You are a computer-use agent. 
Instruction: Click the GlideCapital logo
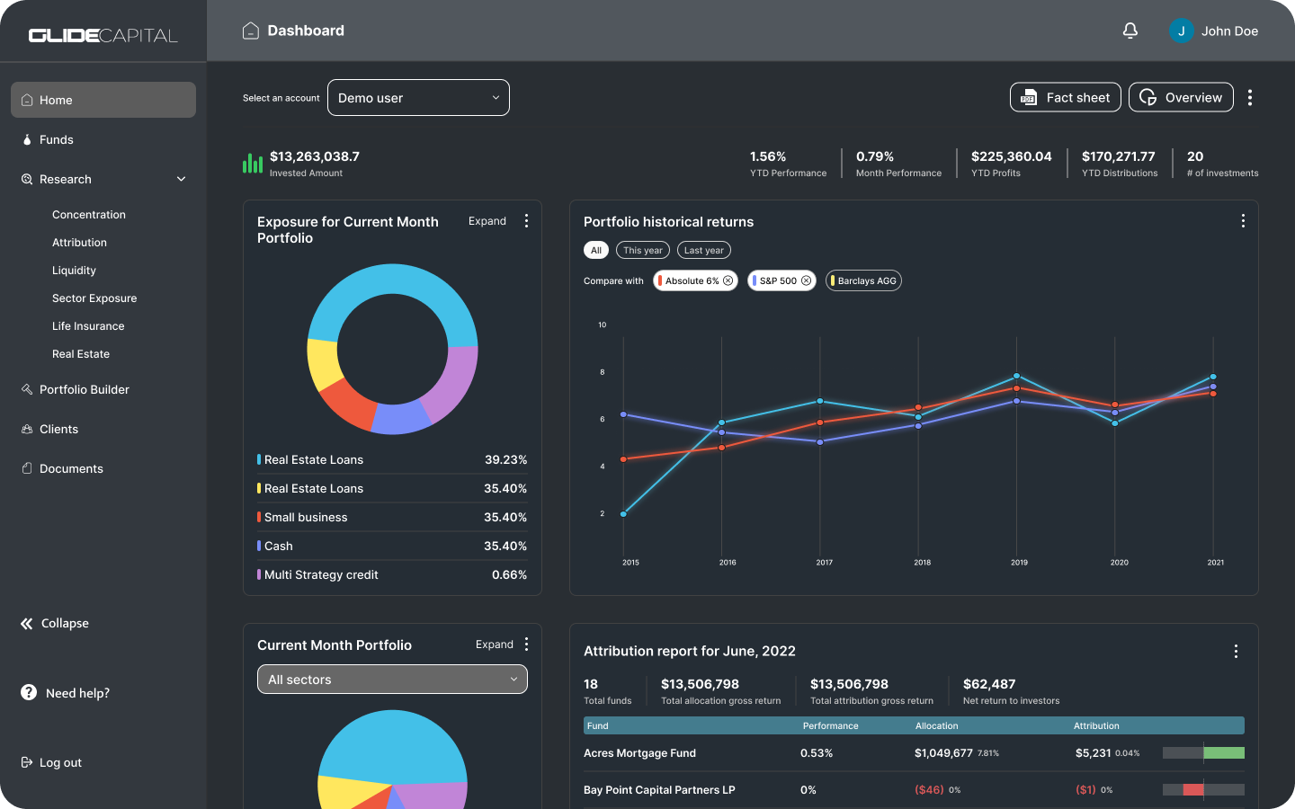[x=103, y=36]
